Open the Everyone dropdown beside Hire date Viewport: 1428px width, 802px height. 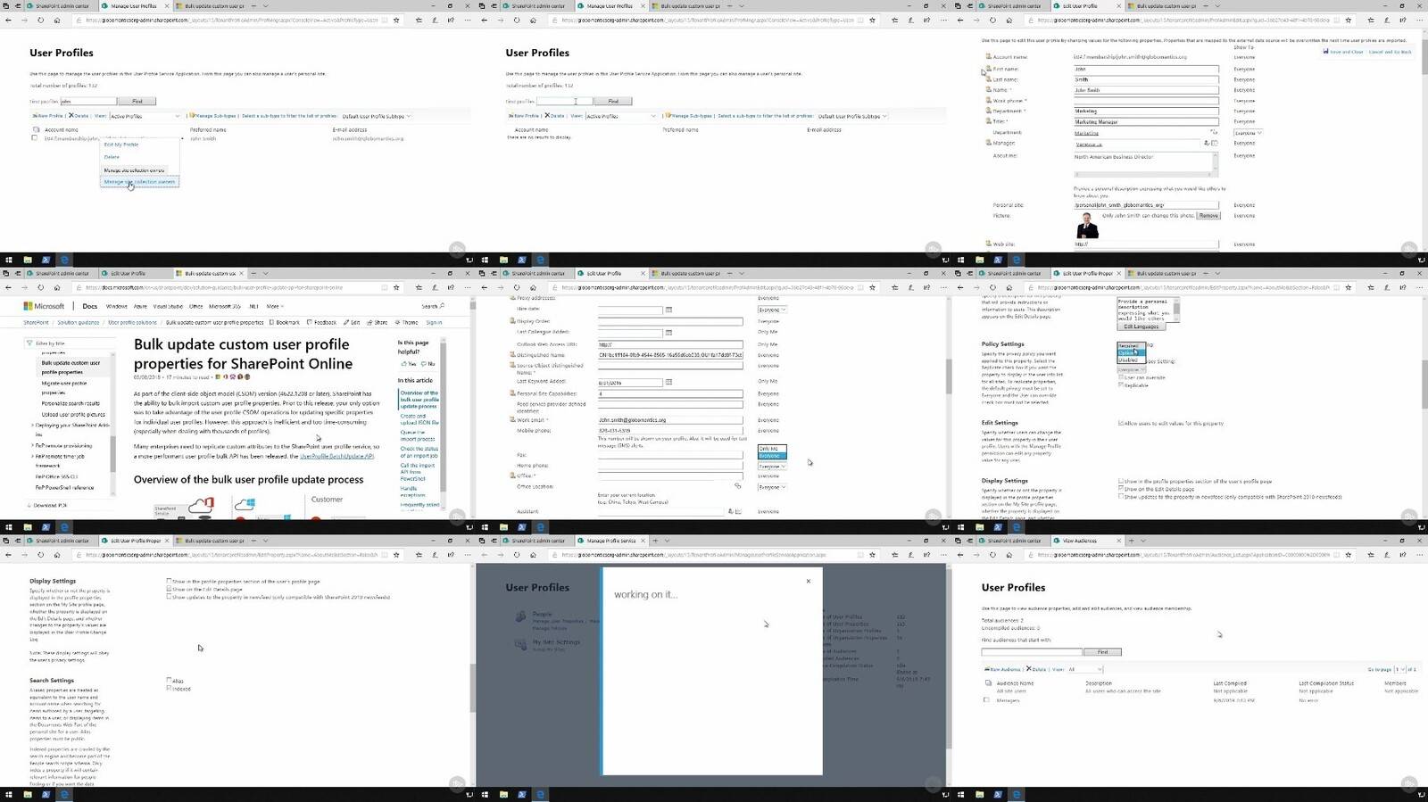772,310
